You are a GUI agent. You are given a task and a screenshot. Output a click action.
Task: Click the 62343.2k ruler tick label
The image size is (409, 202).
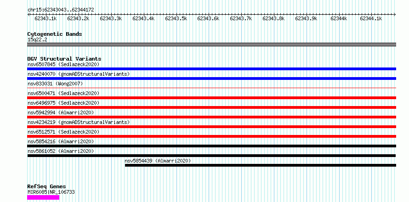pyautogui.click(x=78, y=18)
